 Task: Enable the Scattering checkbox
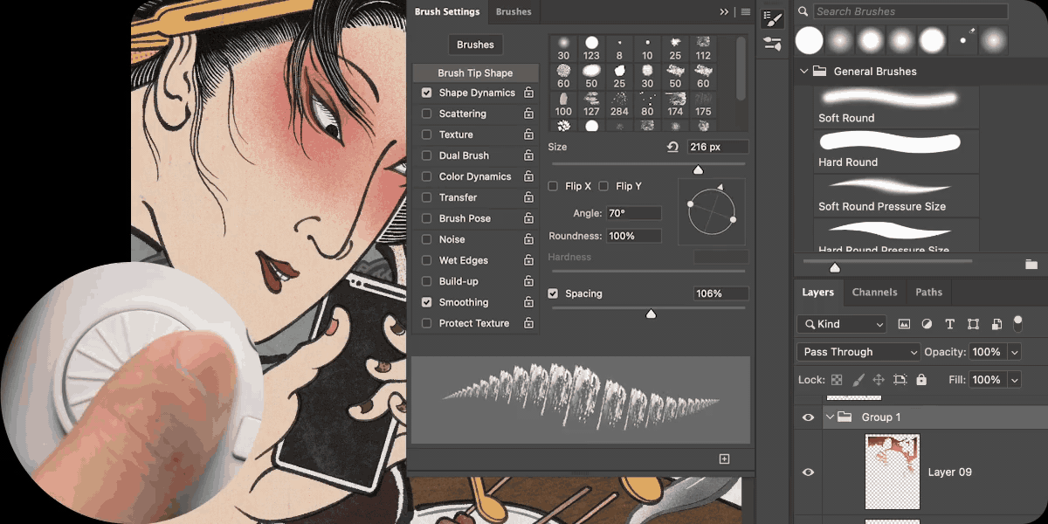click(426, 114)
